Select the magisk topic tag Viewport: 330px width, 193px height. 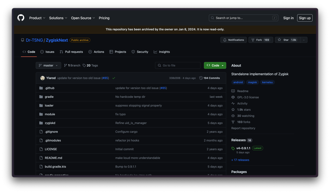click(x=252, y=82)
